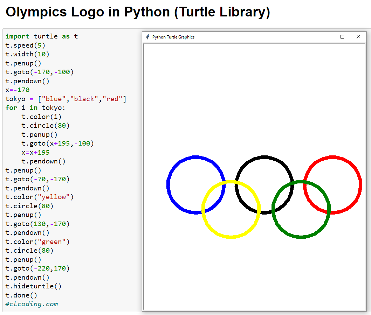Screen dimensions: 371x315
Task: Click the tokyo color list line
Action: pyautogui.click(x=66, y=99)
